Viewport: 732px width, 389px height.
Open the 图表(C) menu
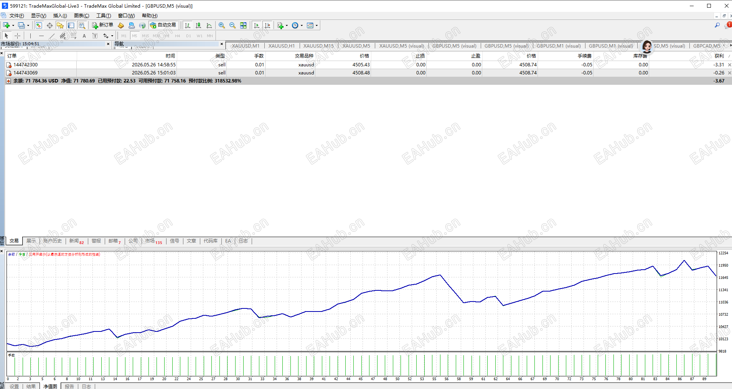(81, 16)
